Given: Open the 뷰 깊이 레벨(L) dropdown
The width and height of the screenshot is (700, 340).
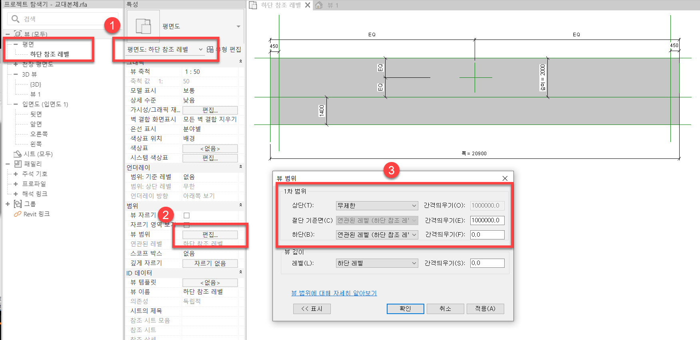Looking at the screenshot, I should coord(376,263).
